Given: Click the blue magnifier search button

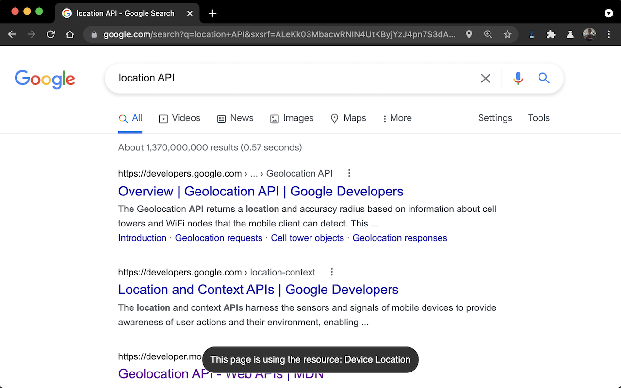Looking at the screenshot, I should [x=544, y=78].
